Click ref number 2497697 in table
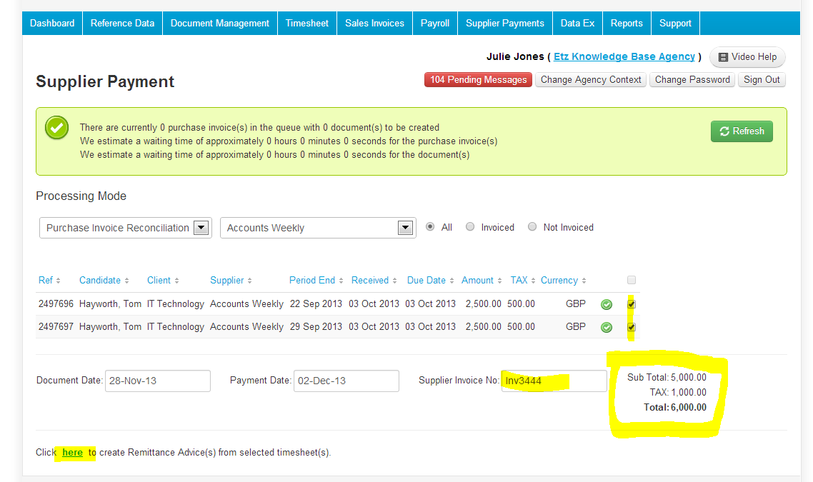The image size is (813, 482). click(56, 327)
